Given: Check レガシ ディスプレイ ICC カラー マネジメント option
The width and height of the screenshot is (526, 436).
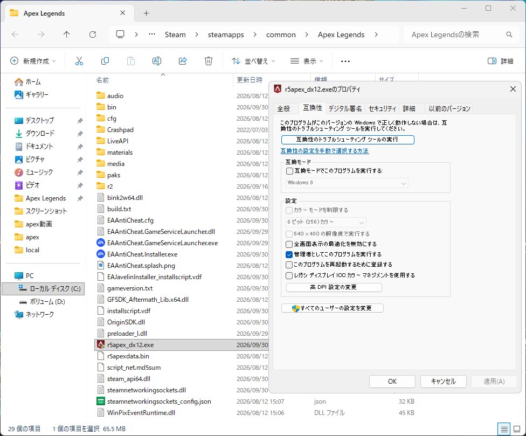Looking at the screenshot, I should pyautogui.click(x=289, y=276).
